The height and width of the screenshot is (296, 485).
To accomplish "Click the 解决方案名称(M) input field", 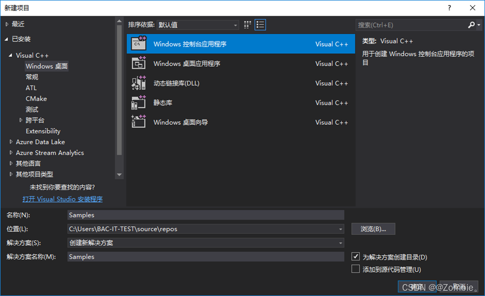I will (x=205, y=257).
